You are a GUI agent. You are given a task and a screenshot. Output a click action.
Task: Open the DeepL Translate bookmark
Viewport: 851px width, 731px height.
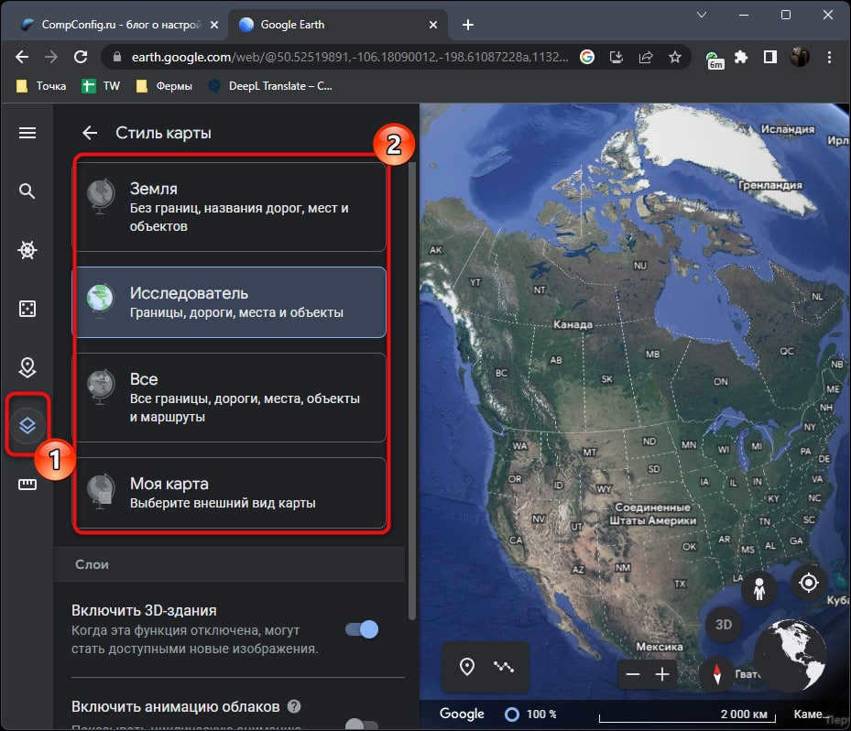(270, 86)
